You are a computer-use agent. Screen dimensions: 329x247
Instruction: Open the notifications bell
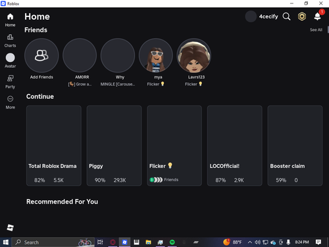(x=317, y=16)
